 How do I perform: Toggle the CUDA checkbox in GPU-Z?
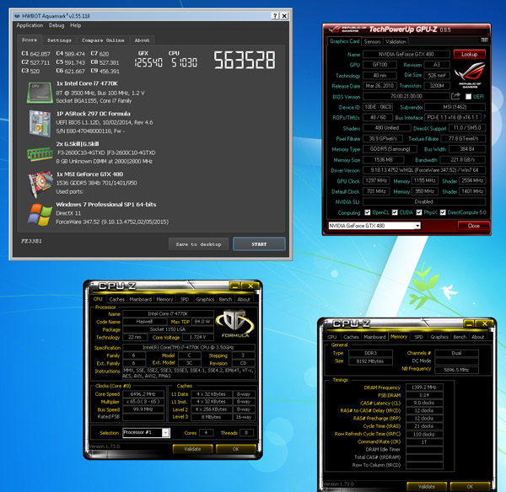(x=395, y=212)
